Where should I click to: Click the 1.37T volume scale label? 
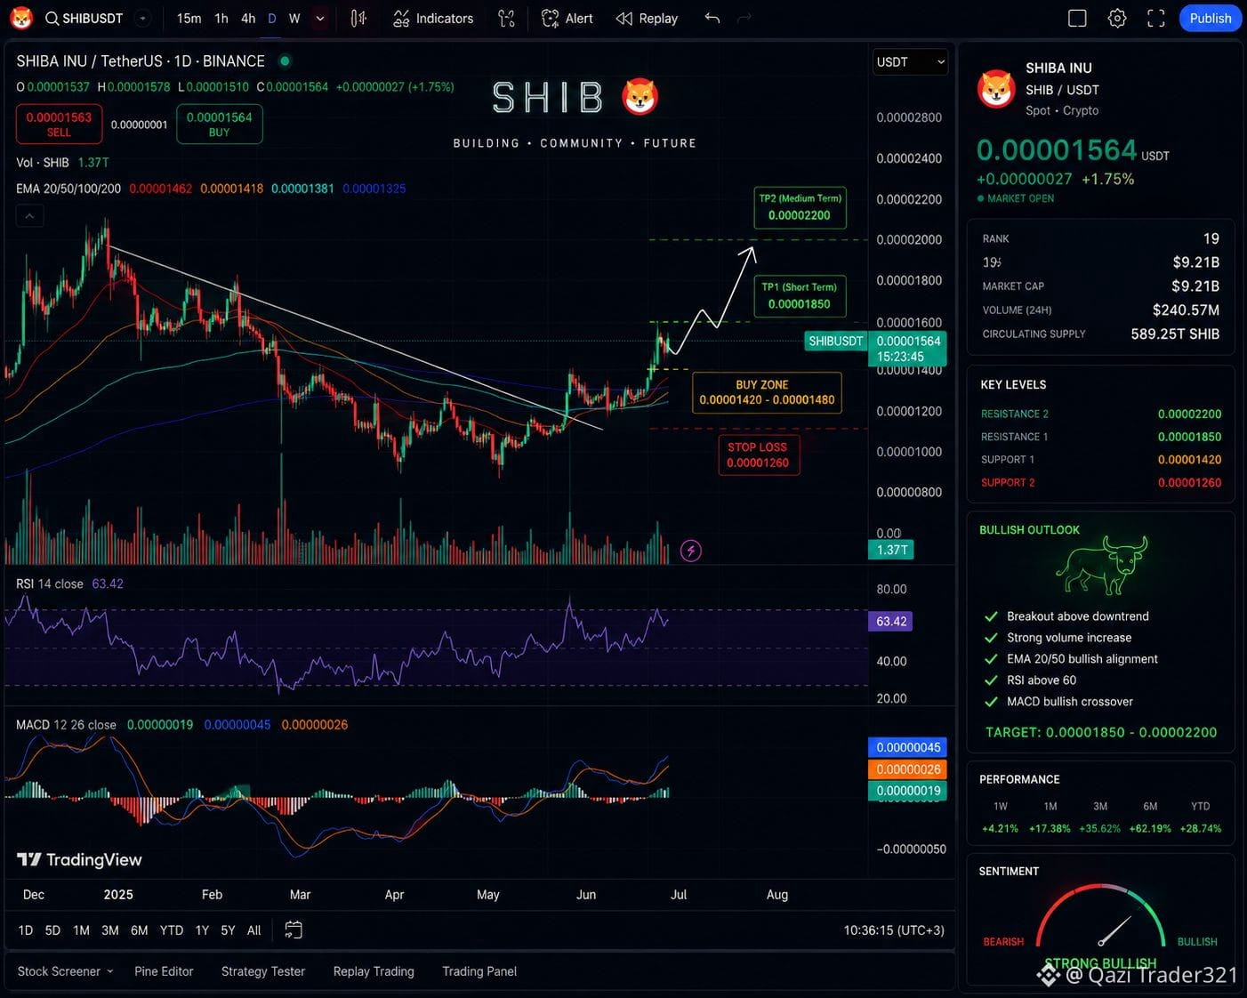click(x=891, y=550)
